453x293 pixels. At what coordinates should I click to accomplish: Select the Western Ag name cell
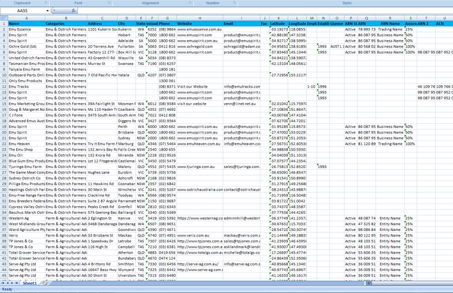coord(27,218)
